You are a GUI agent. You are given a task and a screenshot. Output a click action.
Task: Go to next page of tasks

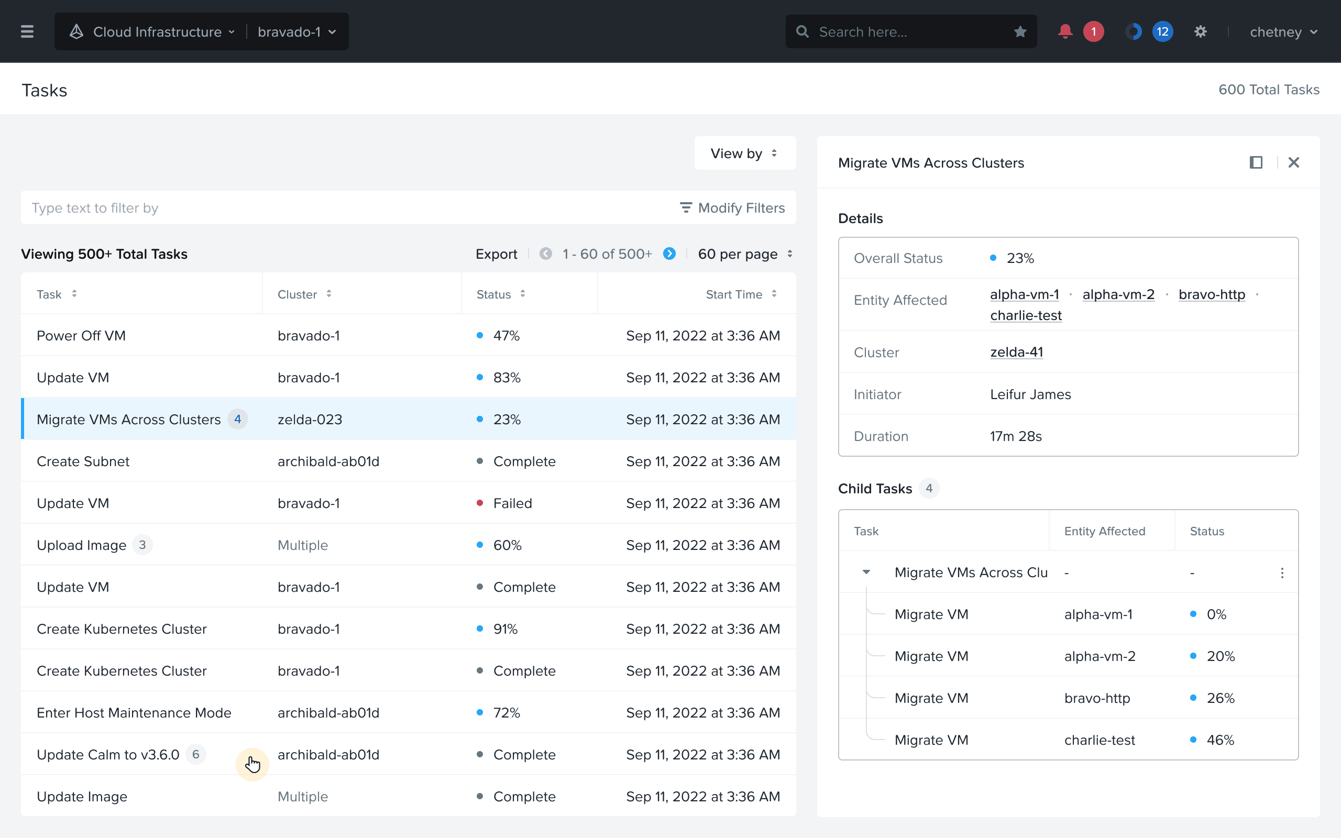tap(669, 254)
